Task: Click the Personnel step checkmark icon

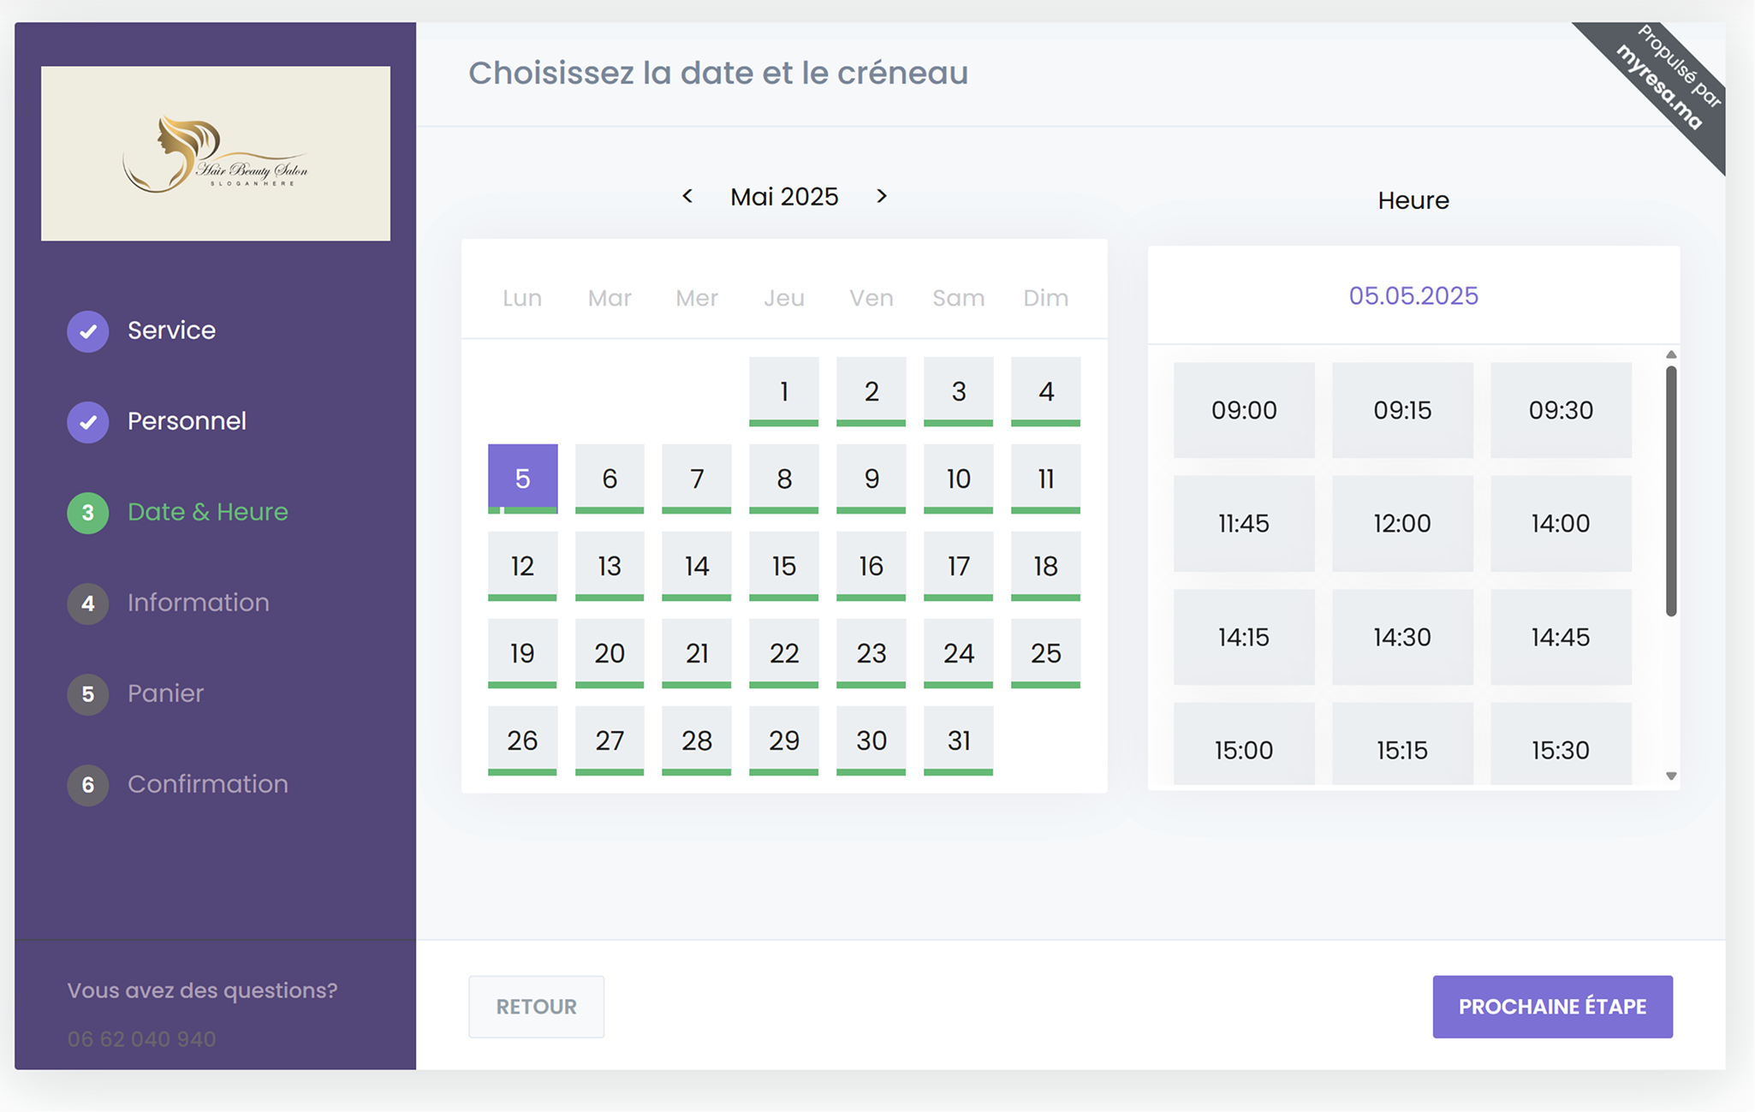Action: tap(88, 422)
